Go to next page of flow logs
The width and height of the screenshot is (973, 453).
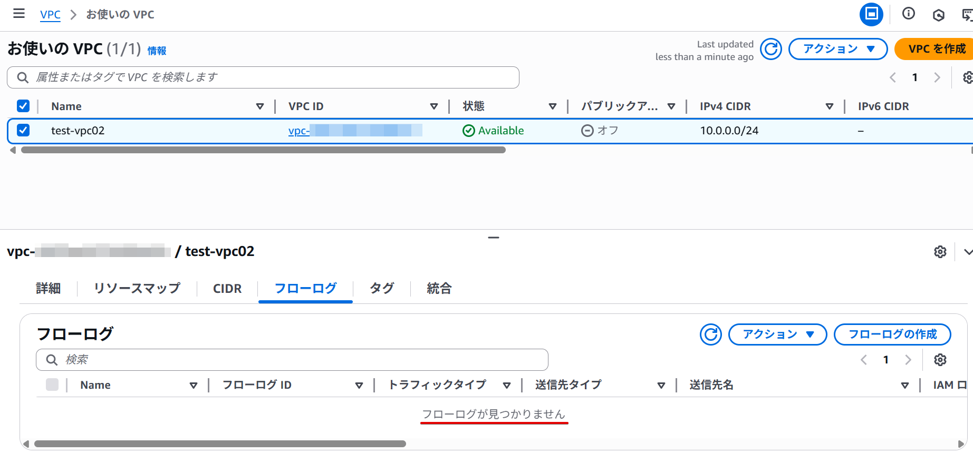click(908, 360)
